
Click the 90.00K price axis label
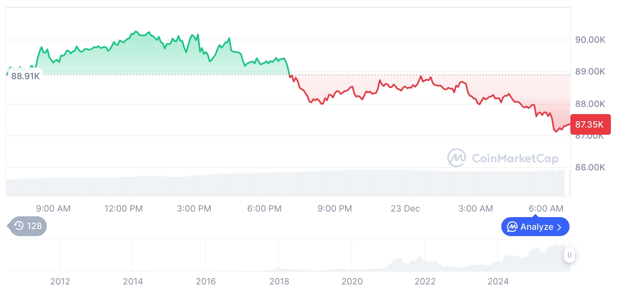tap(590, 40)
